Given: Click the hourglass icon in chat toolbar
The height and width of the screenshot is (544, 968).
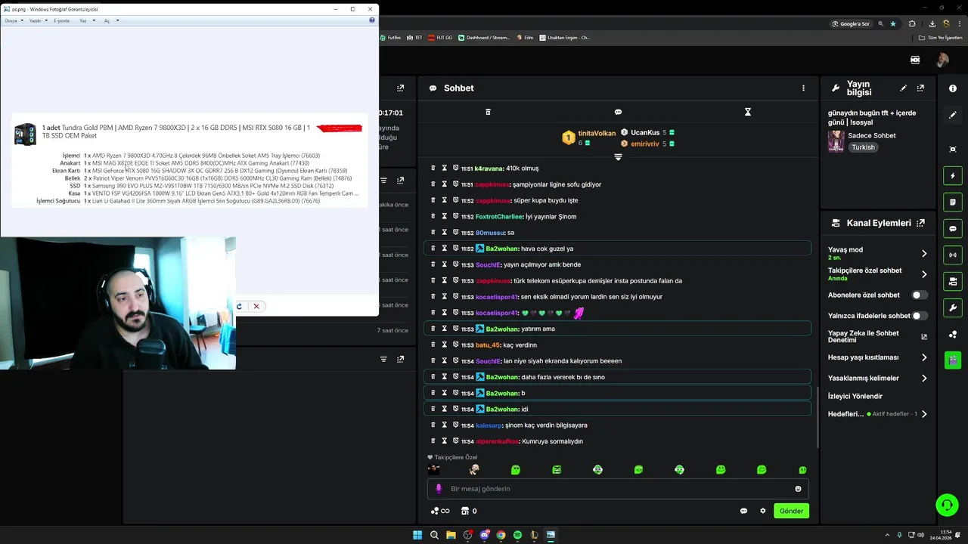Looking at the screenshot, I should click(747, 112).
